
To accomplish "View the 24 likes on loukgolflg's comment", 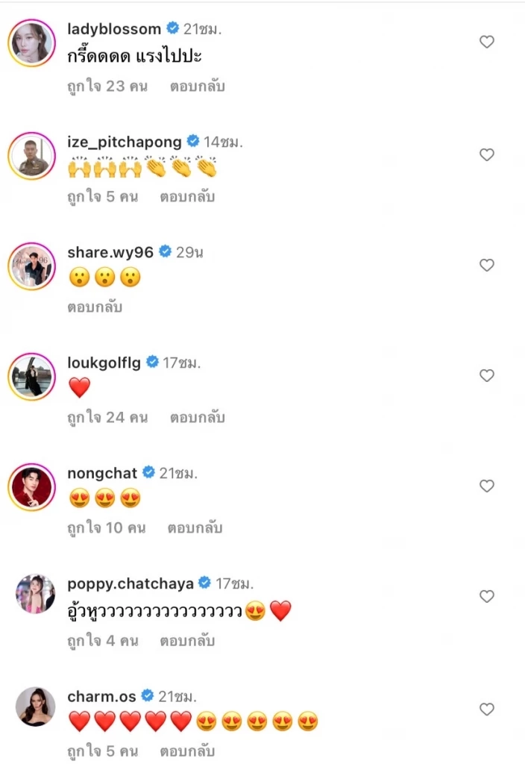I will pyautogui.click(x=107, y=418).
